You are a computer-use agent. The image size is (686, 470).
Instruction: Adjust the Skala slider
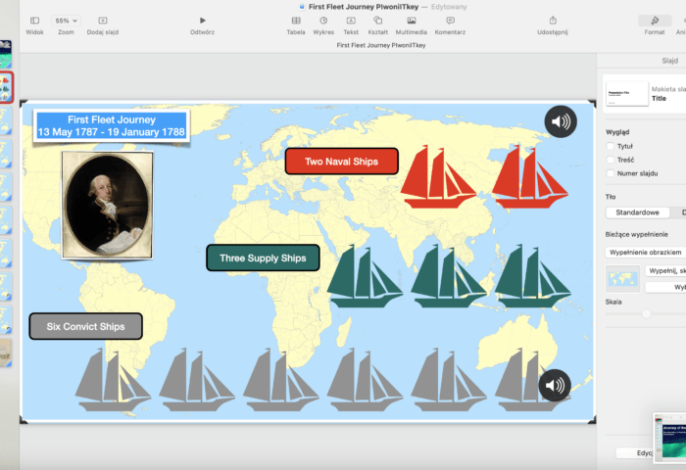[646, 313]
